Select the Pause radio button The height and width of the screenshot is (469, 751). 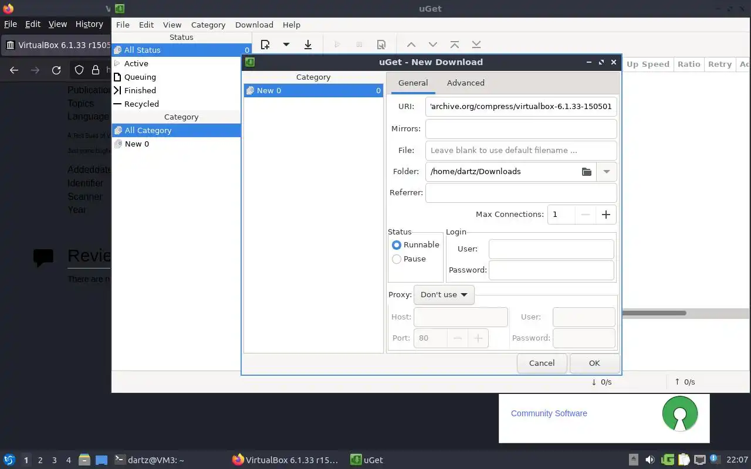[x=397, y=259]
